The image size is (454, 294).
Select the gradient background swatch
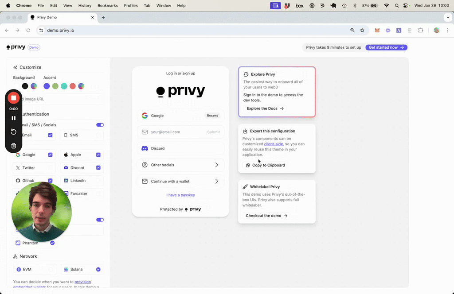click(x=34, y=86)
